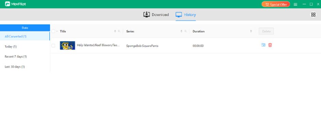Check the Help Wanted episode checkbox

(53, 45)
